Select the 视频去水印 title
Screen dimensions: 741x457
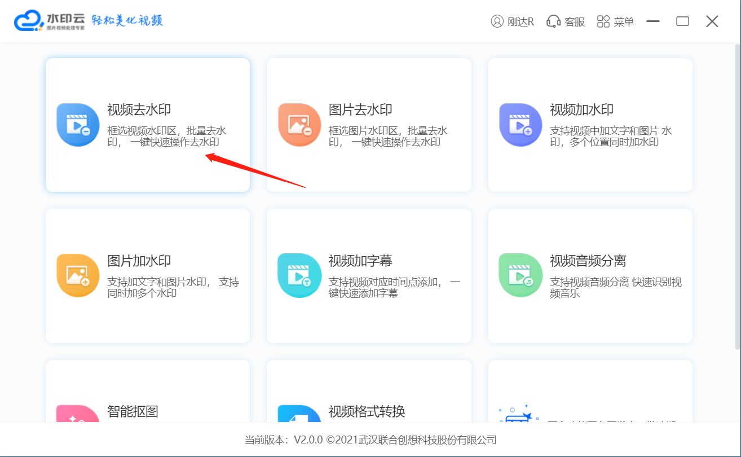(x=139, y=110)
